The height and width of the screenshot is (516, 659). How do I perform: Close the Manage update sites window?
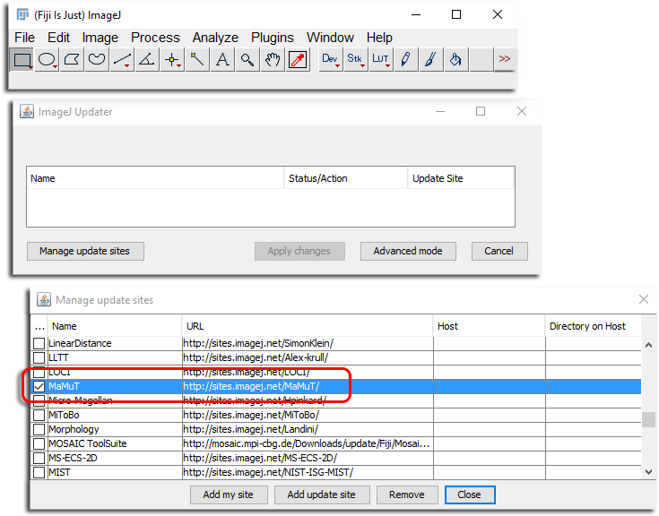644,299
